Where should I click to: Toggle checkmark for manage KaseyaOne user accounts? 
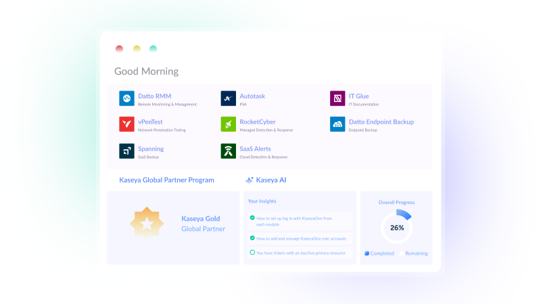252,238
